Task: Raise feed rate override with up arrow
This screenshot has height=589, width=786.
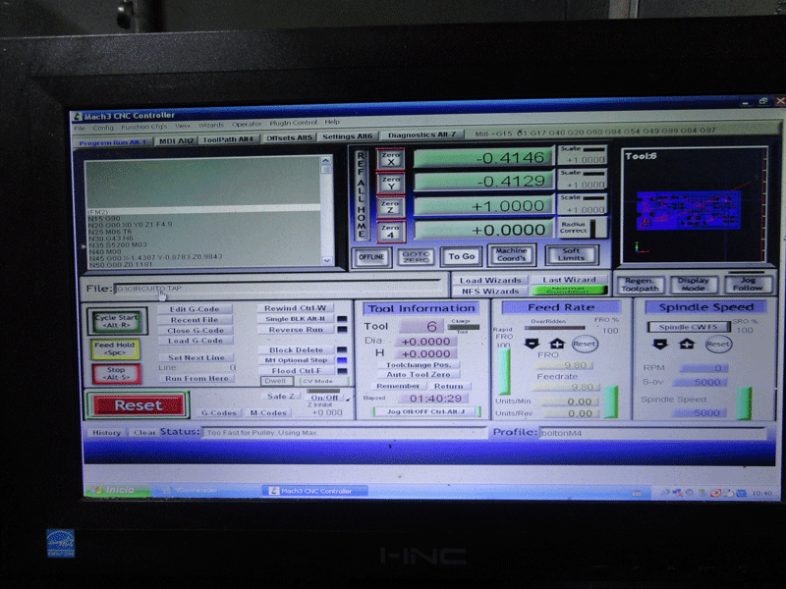Action: click(x=557, y=344)
